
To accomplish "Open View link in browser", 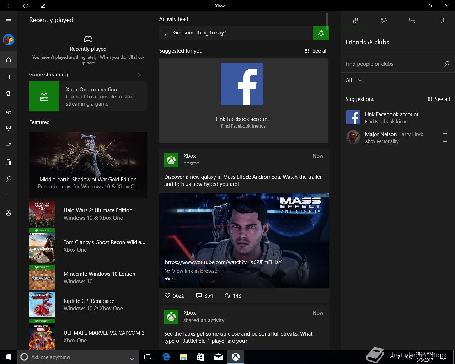I will pyautogui.click(x=192, y=271).
